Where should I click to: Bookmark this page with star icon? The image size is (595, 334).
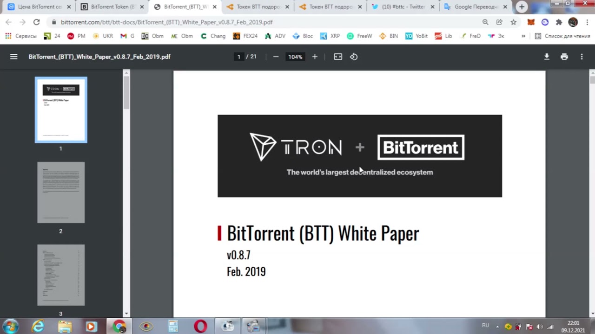pos(513,22)
